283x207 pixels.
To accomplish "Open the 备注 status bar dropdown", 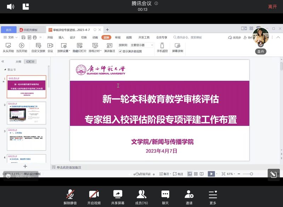I will 165,174.
